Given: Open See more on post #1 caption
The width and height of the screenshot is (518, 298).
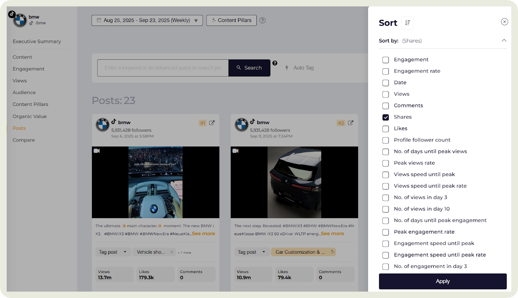Looking at the screenshot, I should [203, 233].
